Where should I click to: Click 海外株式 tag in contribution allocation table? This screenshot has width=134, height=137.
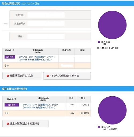tap(12, 105)
